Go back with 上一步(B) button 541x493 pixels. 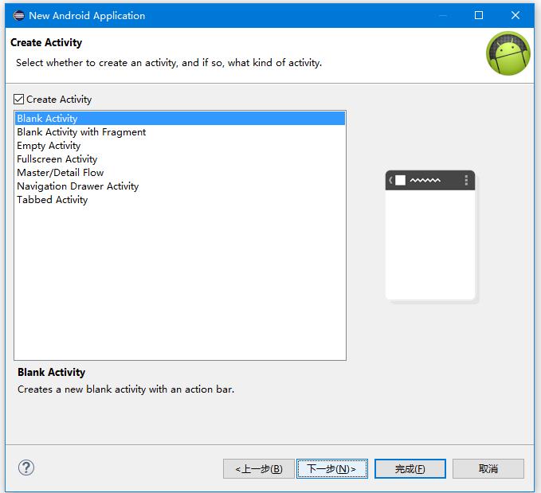coord(259,468)
